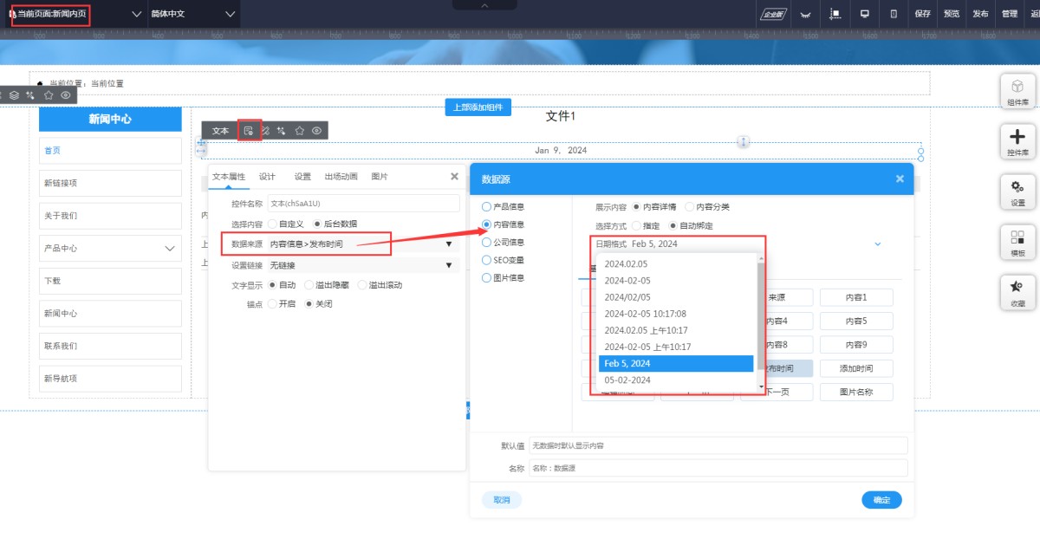Switch to desktop monitor preview icon
This screenshot has width=1040, height=539.
tap(864, 14)
